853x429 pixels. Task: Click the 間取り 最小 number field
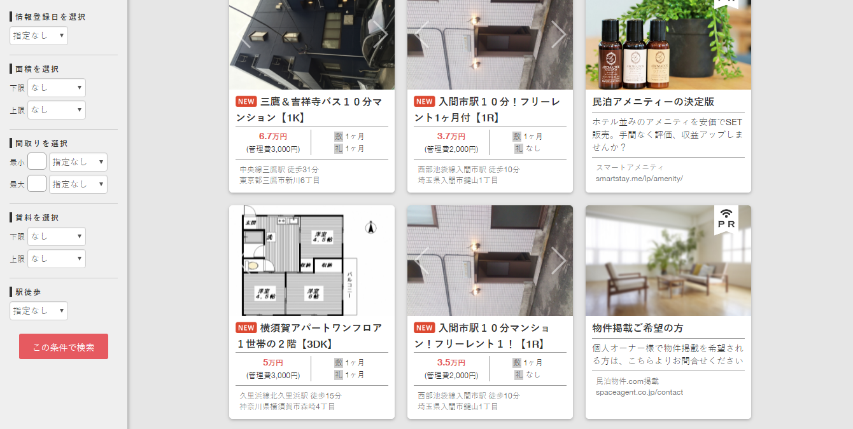point(37,162)
